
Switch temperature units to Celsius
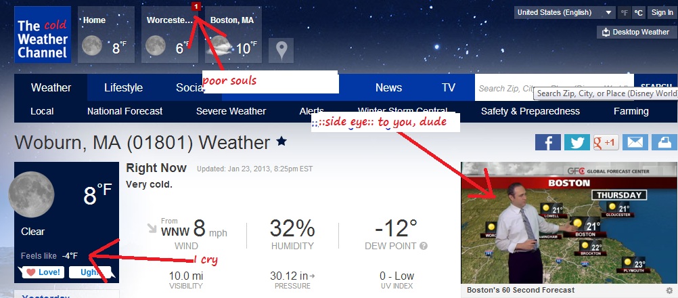pos(638,13)
